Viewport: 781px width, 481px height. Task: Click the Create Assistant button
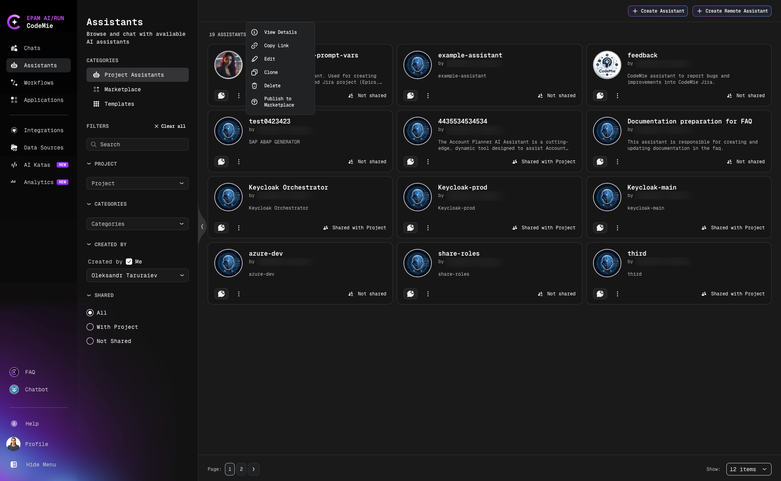tap(658, 11)
